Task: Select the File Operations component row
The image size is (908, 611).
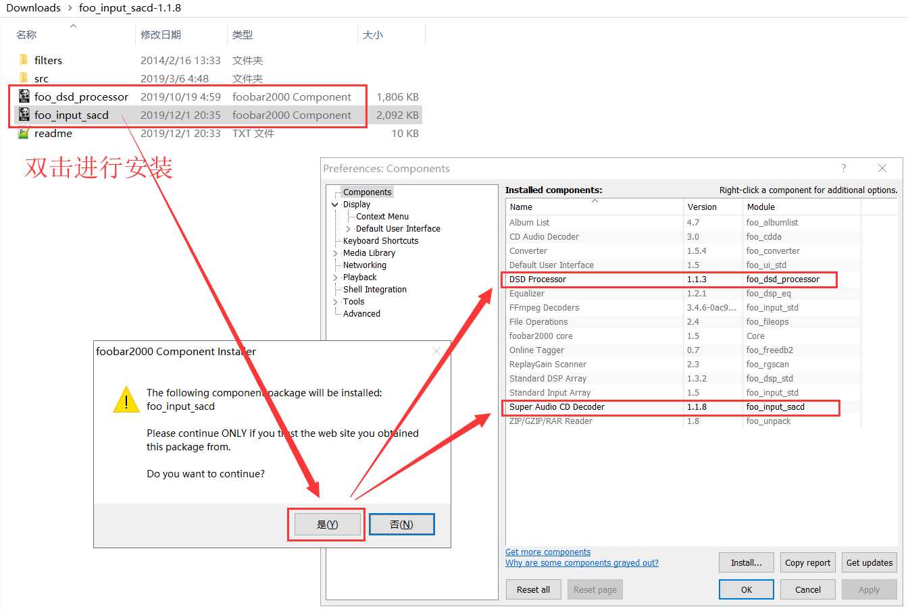Action: (683, 321)
